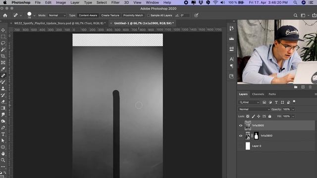Switch to the Channels tab

coord(258,94)
